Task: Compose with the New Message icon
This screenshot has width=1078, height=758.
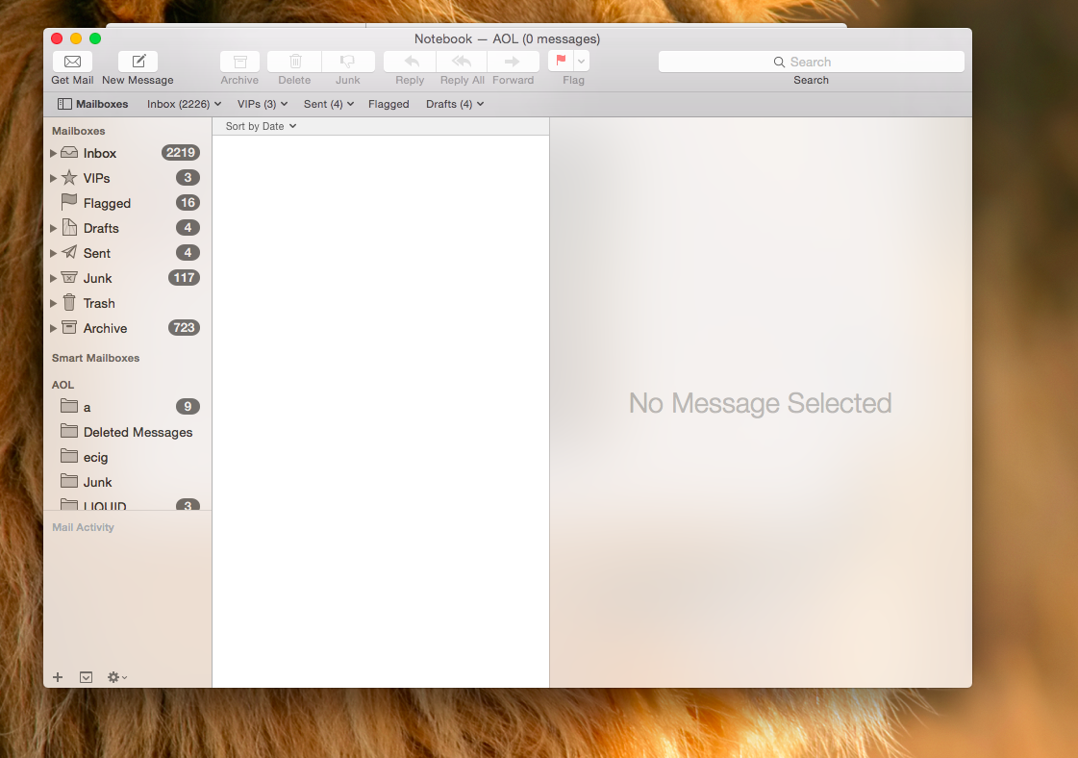Action: tap(138, 62)
